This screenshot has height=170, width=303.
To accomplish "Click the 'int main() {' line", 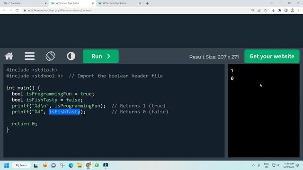I will (23, 88).
